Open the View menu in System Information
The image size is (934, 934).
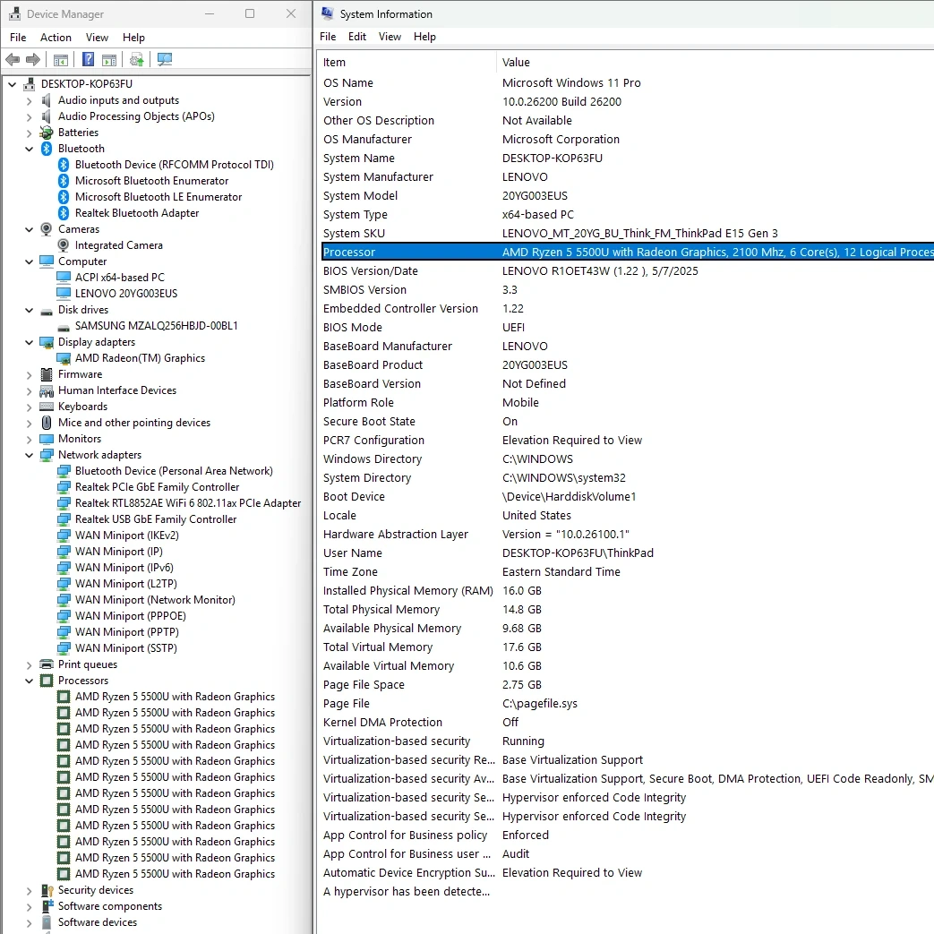(390, 37)
